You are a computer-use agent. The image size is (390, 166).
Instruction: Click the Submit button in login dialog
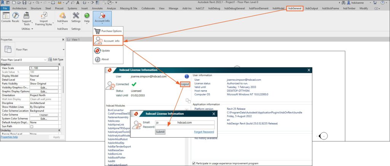click(x=160, y=132)
